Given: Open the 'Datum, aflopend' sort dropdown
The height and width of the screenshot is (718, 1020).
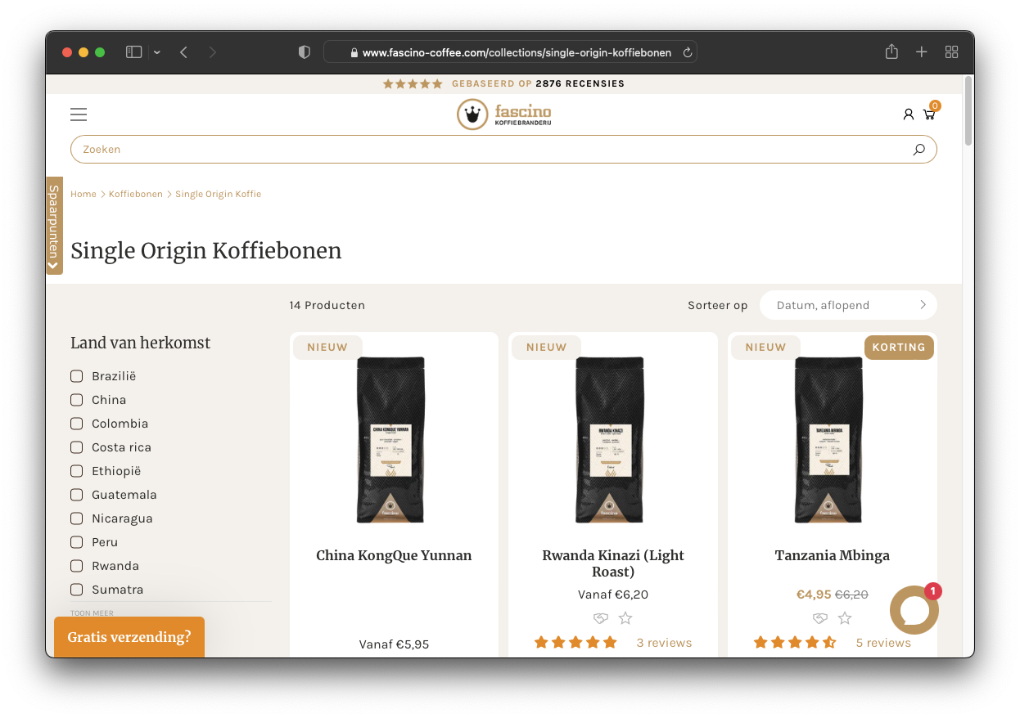Looking at the screenshot, I should click(x=848, y=305).
